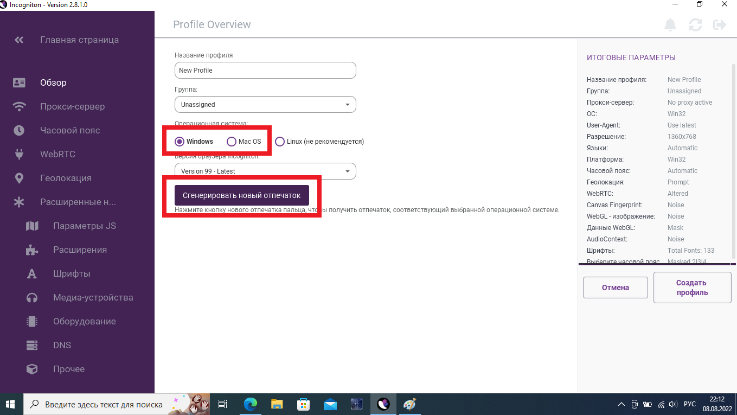
Task: Click the Медиа-устройства headphones icon
Action: click(32, 297)
